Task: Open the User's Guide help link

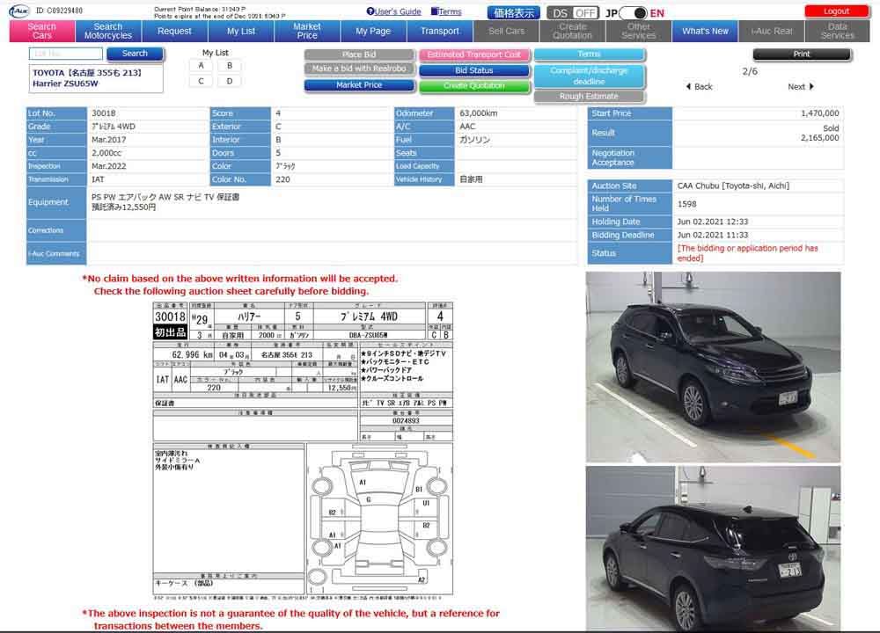Action: (393, 11)
